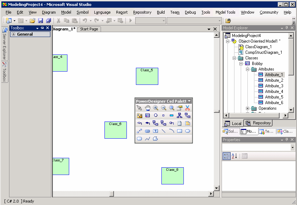Select the Interface circle tool
This screenshot has height=205, width=297.
(156, 115)
